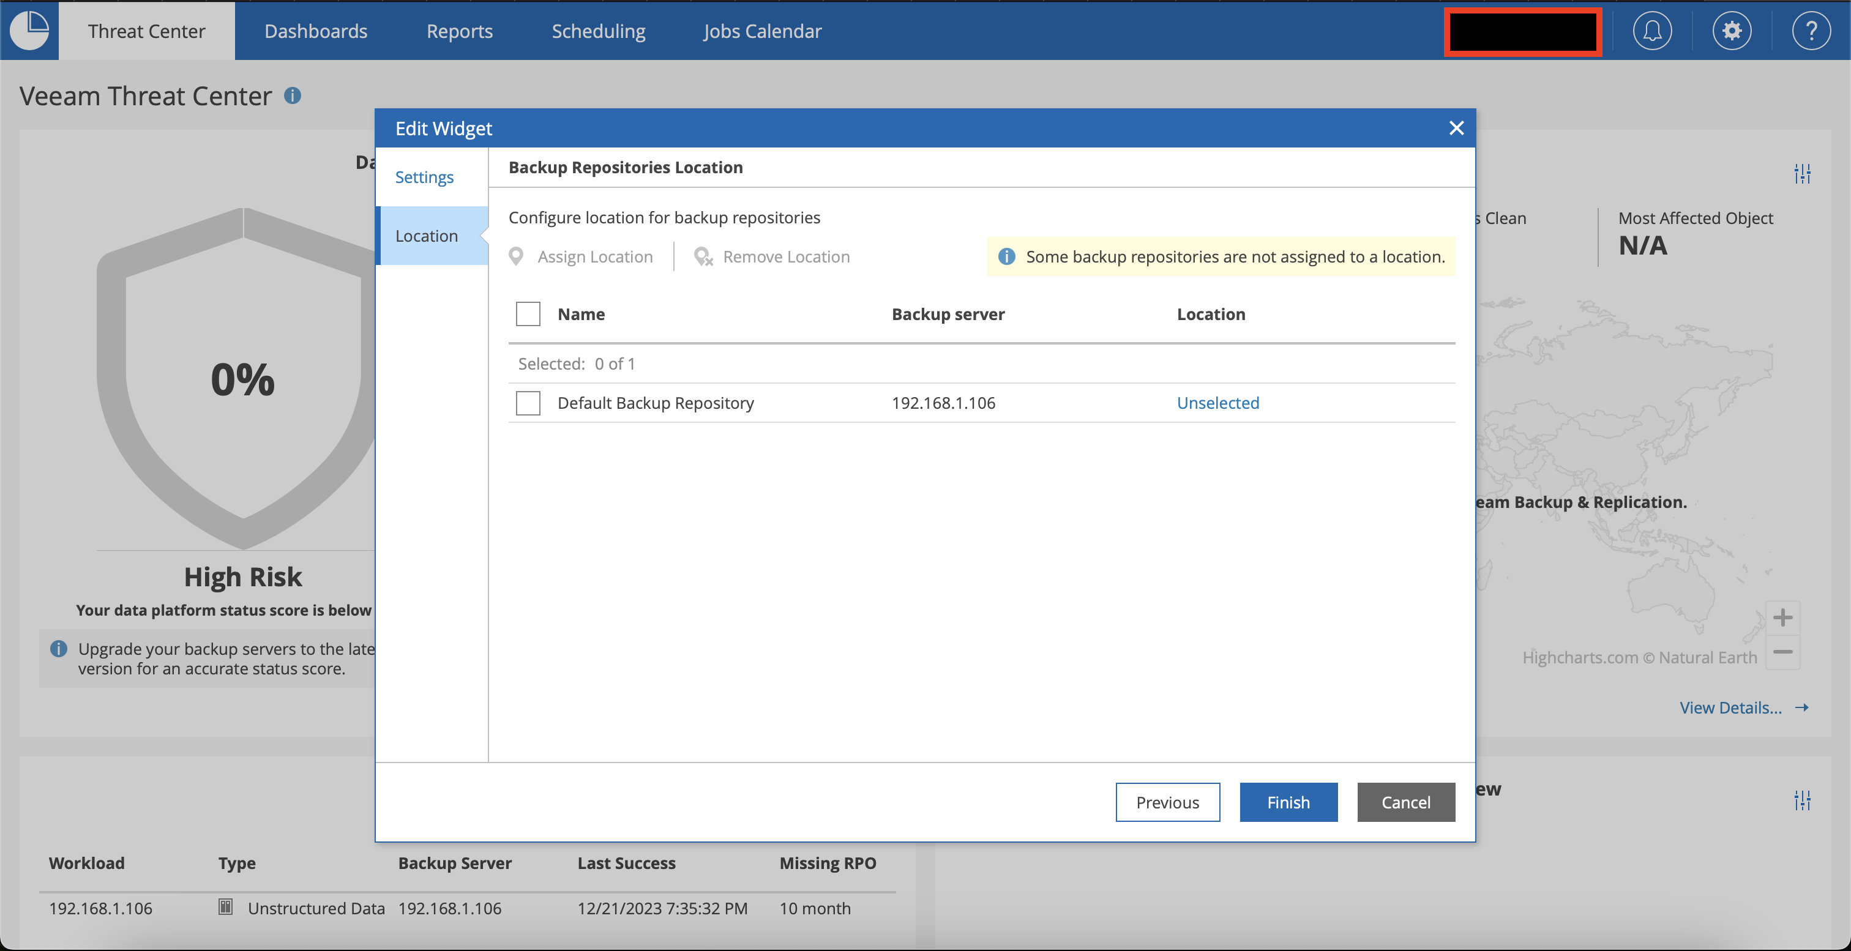This screenshot has width=1851, height=951.
Task: Click 192.168.1.106 in repository row
Action: point(943,403)
